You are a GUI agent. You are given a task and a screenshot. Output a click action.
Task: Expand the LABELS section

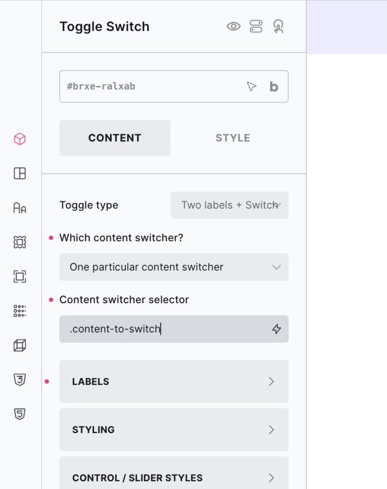[x=174, y=382]
